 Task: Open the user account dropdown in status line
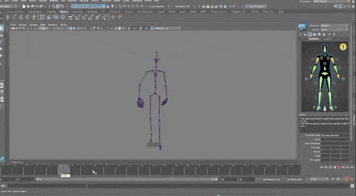pos(256,6)
